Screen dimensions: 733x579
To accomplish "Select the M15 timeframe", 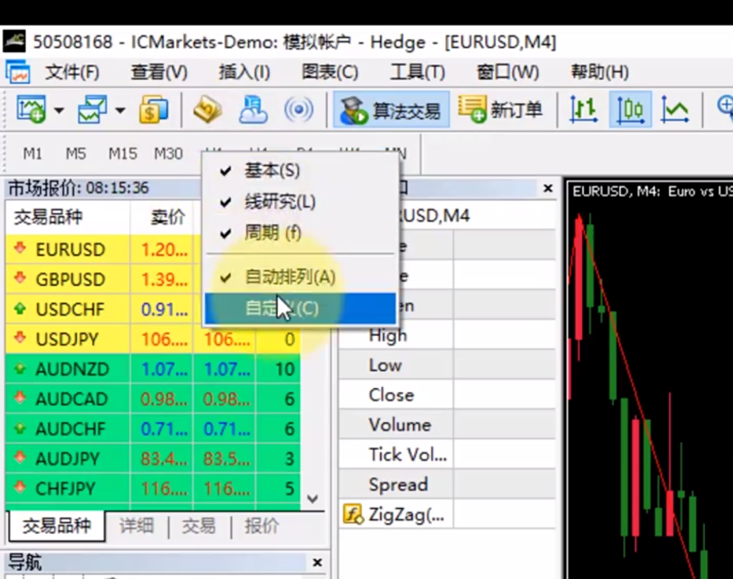I will click(122, 153).
